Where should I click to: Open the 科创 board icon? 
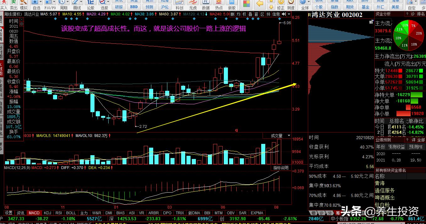[x=179, y=3]
